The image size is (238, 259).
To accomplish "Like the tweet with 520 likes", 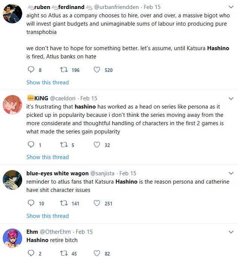I will [x=97, y=70].
